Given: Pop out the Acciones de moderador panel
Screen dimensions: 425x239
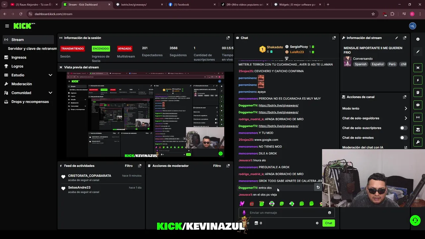Looking at the screenshot, I should [x=228, y=166].
